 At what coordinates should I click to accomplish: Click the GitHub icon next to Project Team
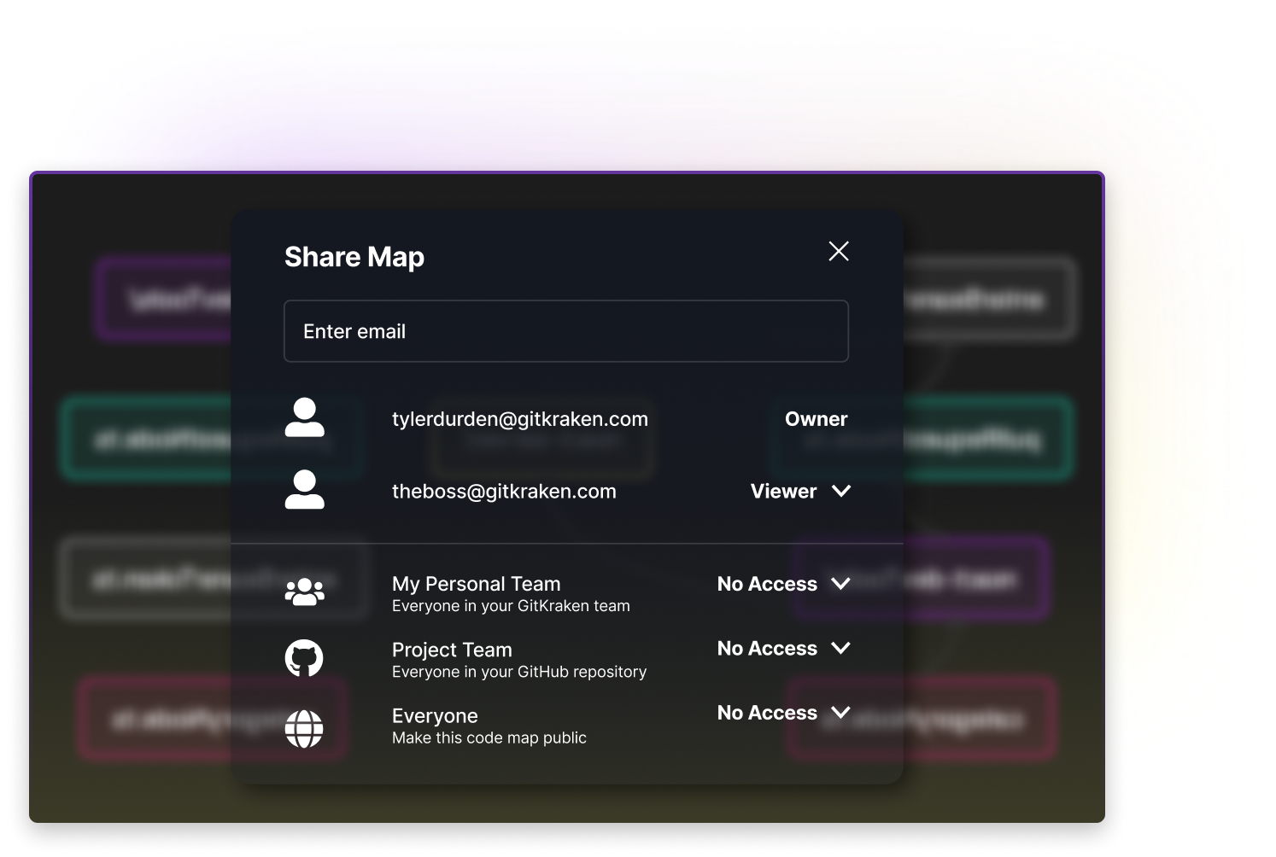tap(304, 657)
